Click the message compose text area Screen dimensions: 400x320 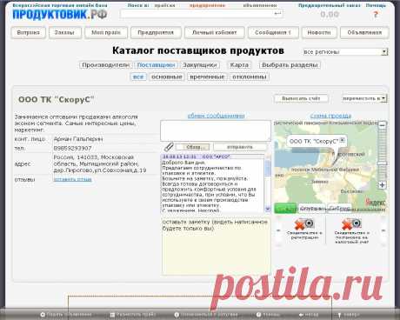[216, 130]
